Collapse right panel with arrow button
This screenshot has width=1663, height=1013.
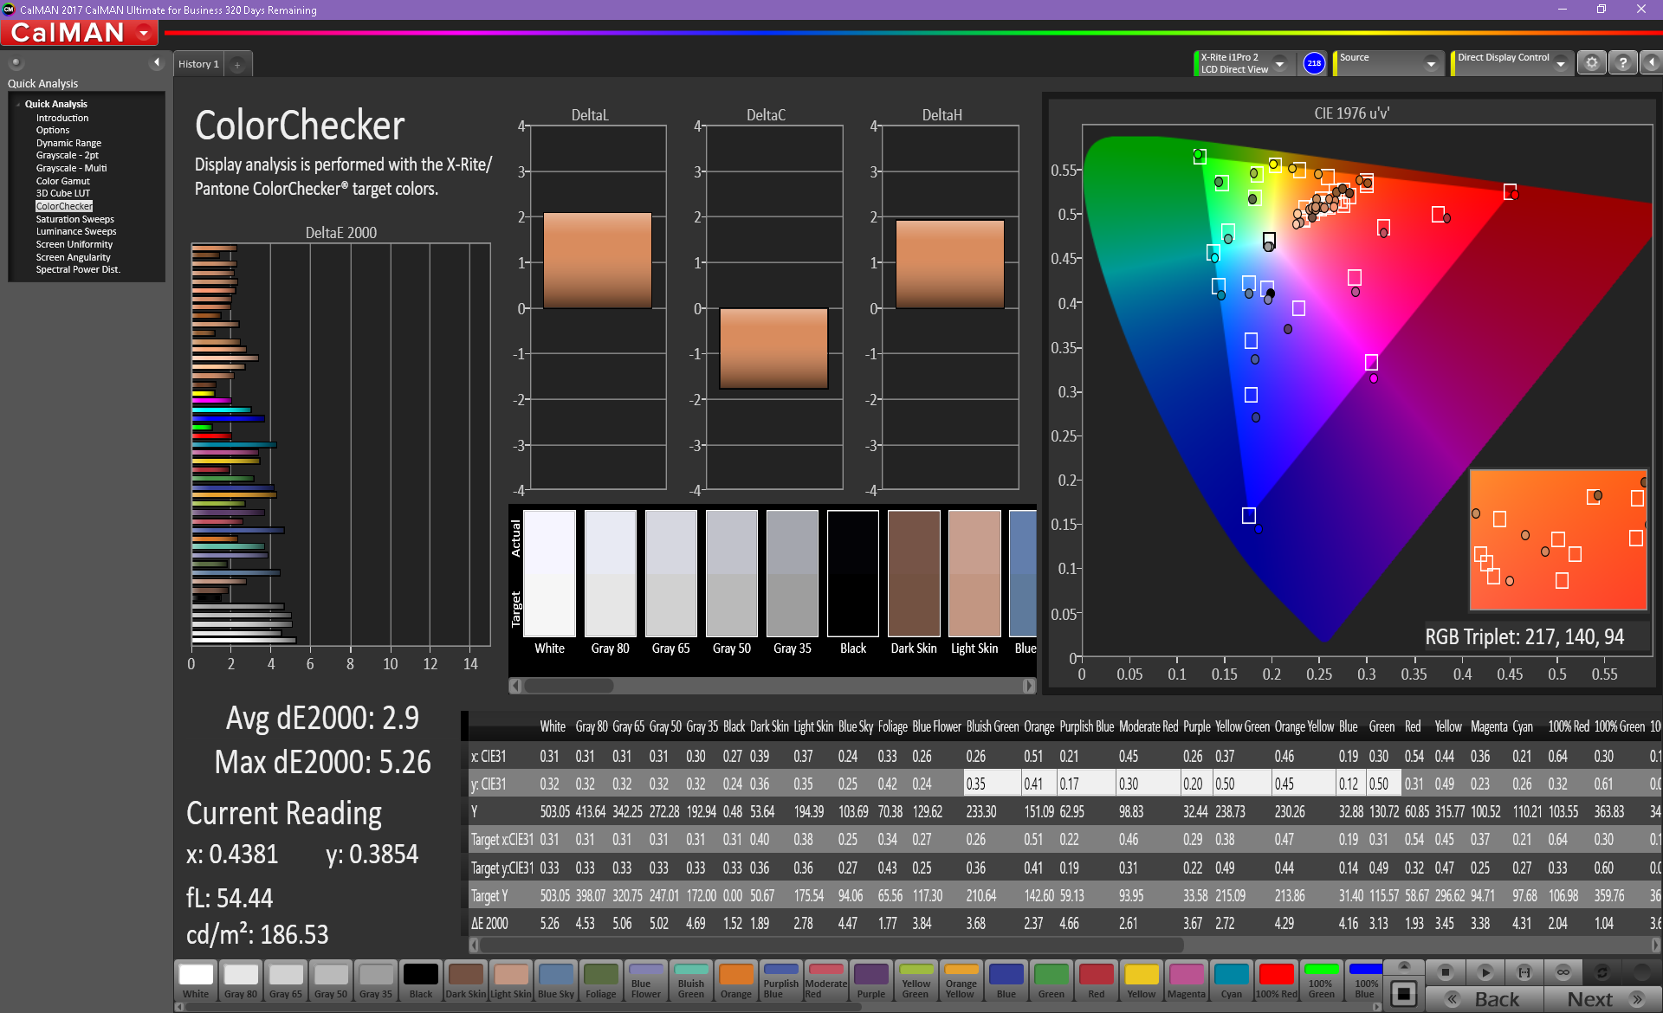1651,63
